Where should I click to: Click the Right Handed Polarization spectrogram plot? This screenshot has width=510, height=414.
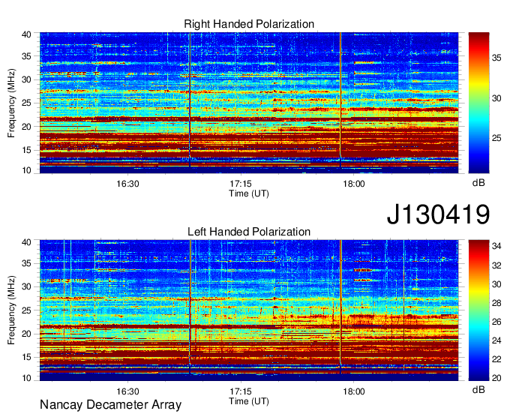point(249,103)
